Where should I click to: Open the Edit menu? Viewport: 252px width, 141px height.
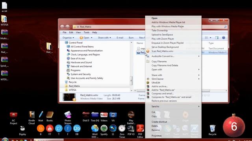71,33
